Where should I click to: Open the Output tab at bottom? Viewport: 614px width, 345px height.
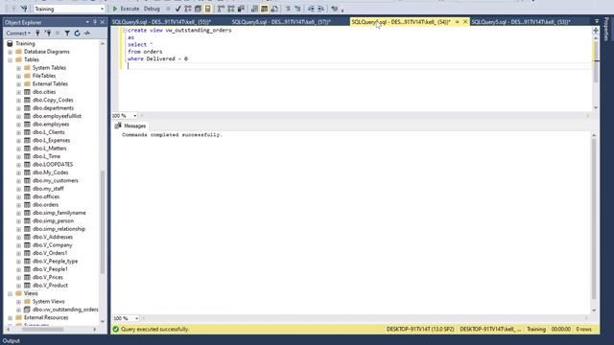(x=12, y=341)
